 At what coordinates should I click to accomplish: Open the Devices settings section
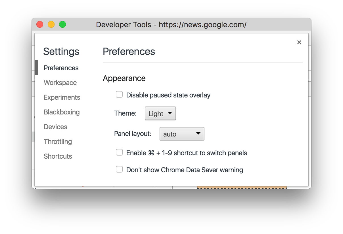pyautogui.click(x=55, y=127)
